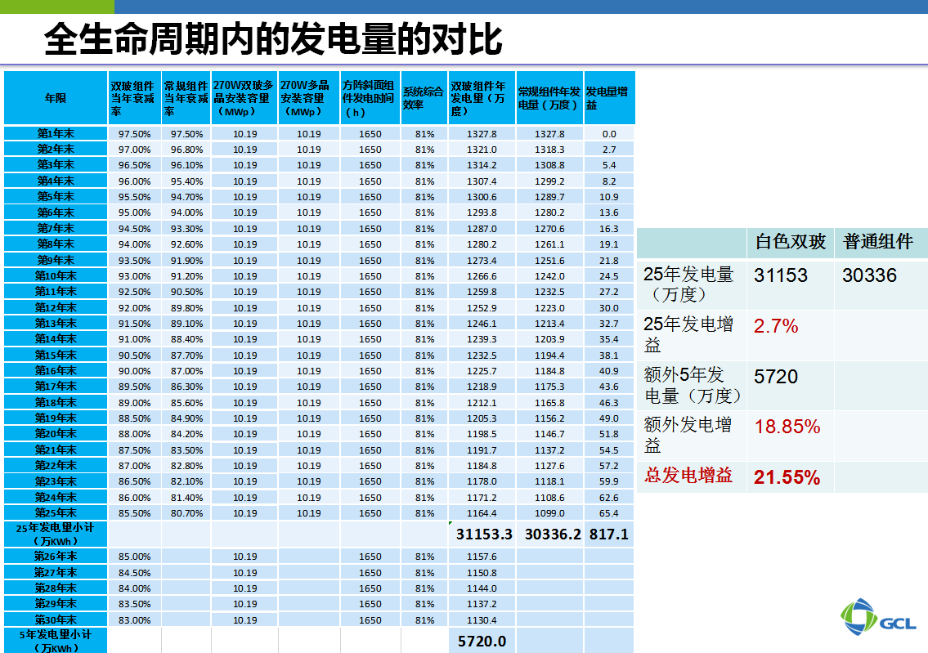928x653 pixels.
Task: Click the 第30年末 row label
Action: 56,619
